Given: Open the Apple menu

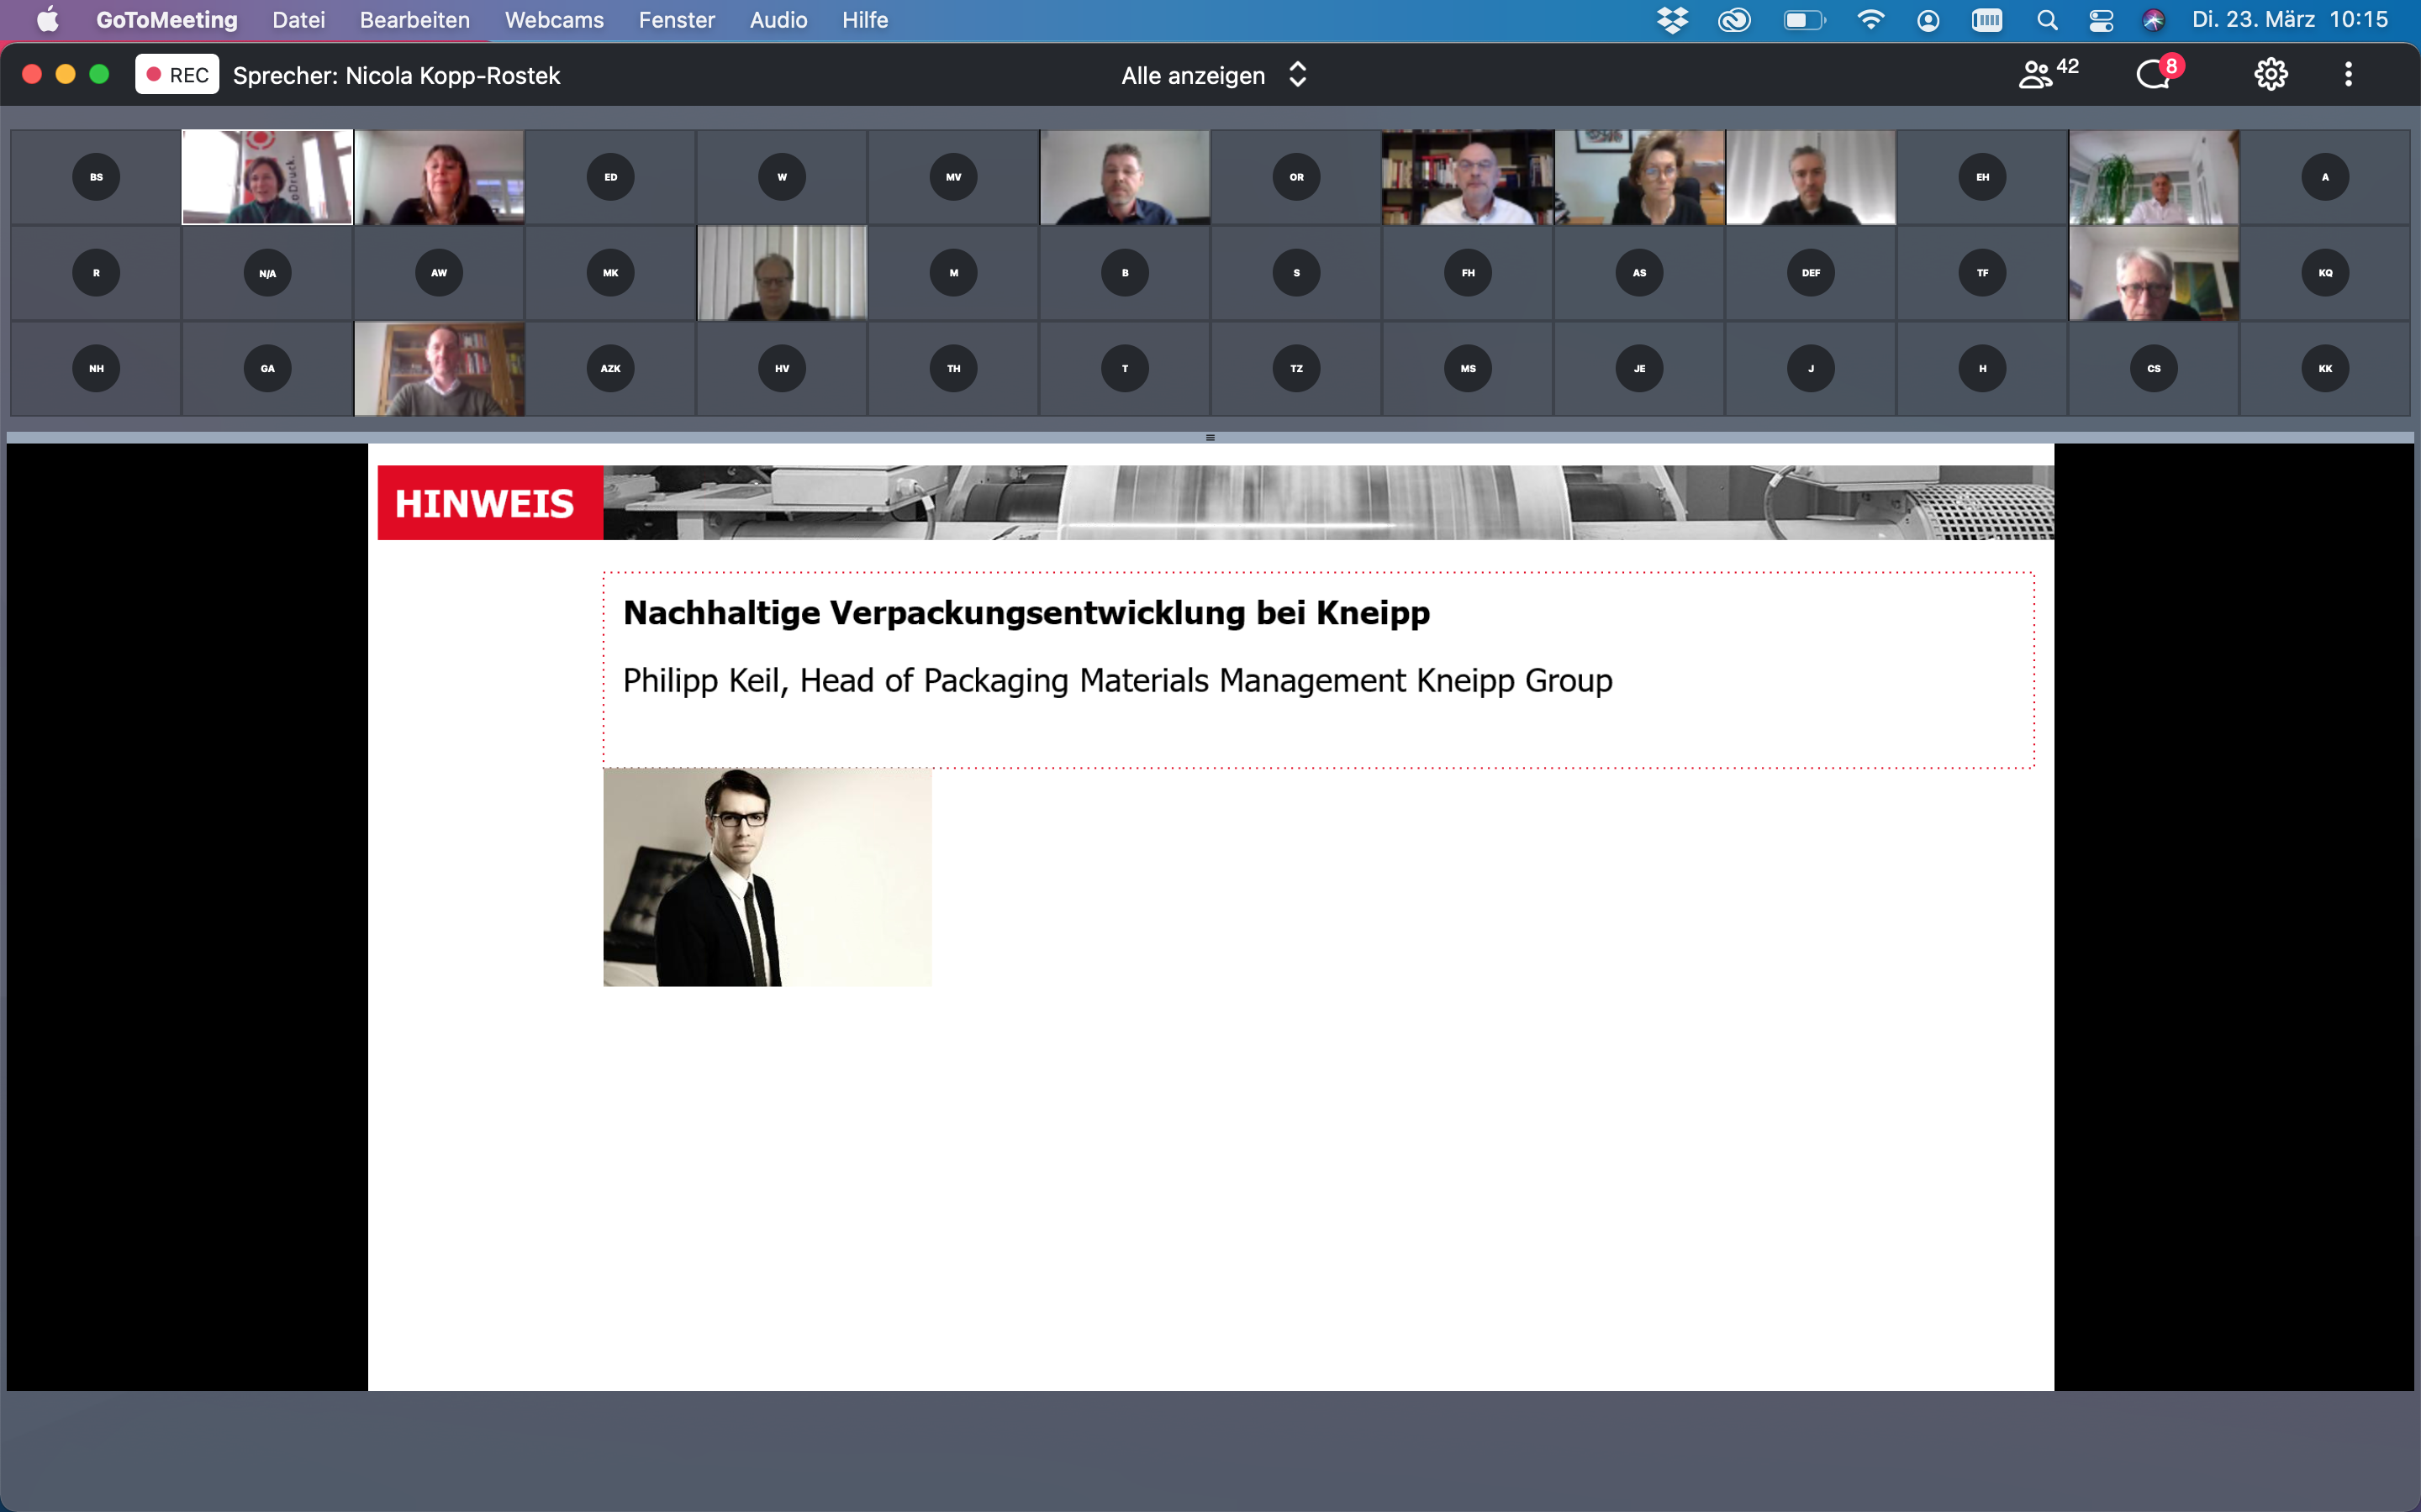Looking at the screenshot, I should coord(47,20).
